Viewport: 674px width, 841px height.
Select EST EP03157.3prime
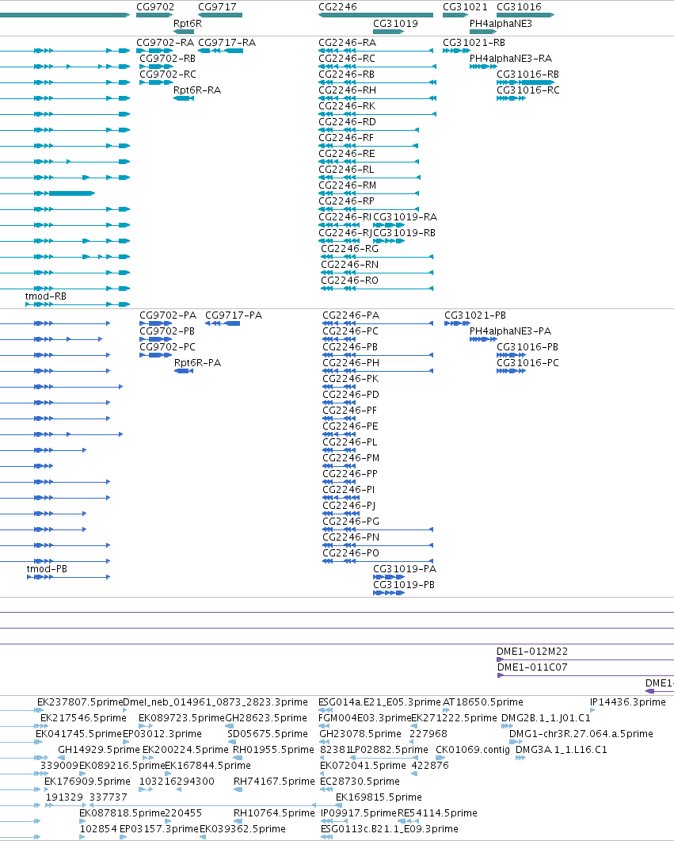(158, 828)
